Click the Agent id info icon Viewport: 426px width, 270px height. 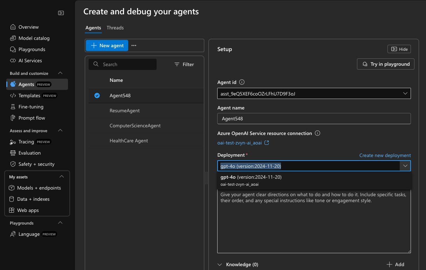(242, 82)
